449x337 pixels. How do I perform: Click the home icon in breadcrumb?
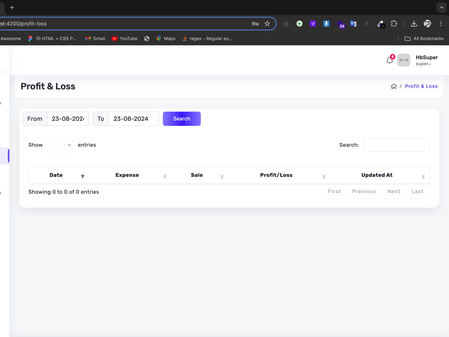(x=394, y=86)
